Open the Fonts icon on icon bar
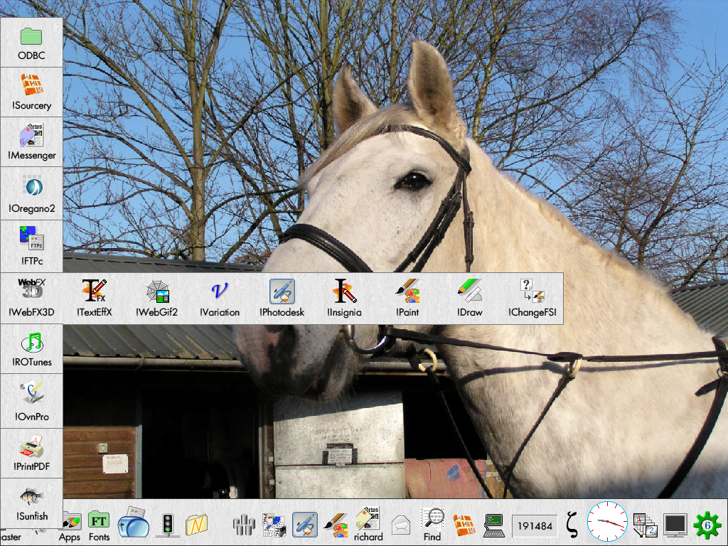Screen dimensions: 728x546 click(x=99, y=526)
